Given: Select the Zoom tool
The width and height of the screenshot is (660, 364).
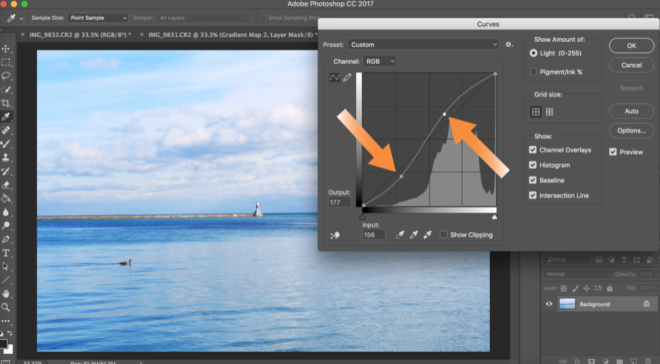Looking at the screenshot, I should (x=6, y=307).
